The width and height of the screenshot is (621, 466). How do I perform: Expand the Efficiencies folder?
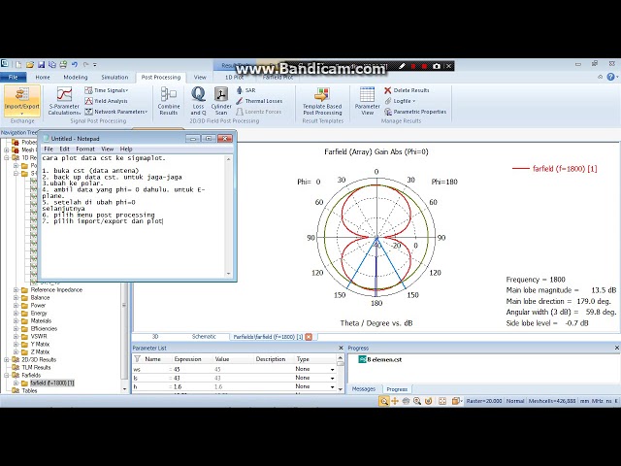click(x=16, y=328)
